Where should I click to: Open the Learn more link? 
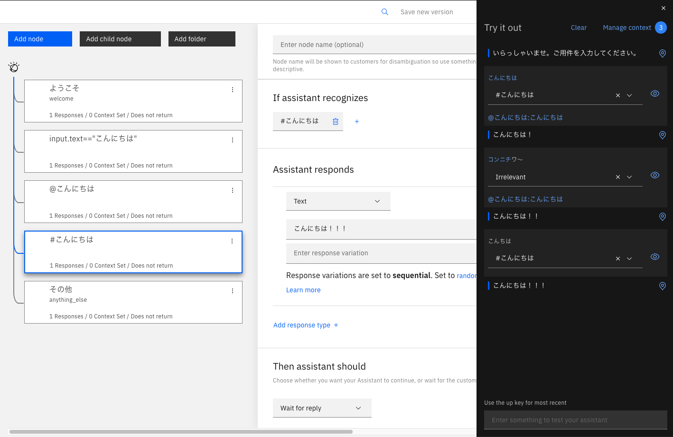[x=303, y=290]
